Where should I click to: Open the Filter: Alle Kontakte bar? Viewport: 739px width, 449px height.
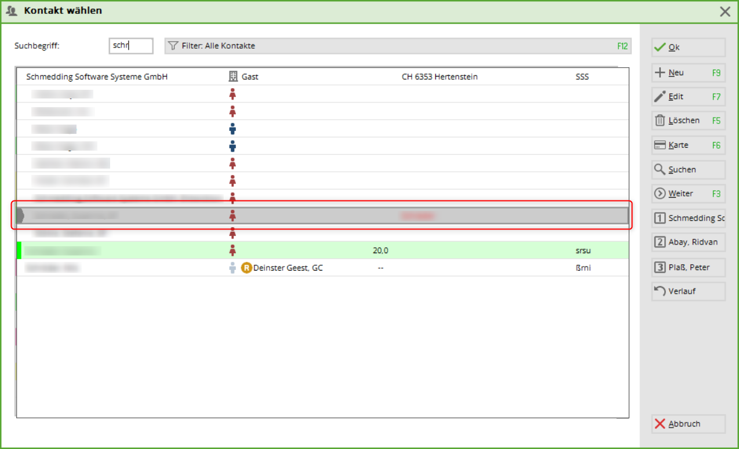point(397,46)
